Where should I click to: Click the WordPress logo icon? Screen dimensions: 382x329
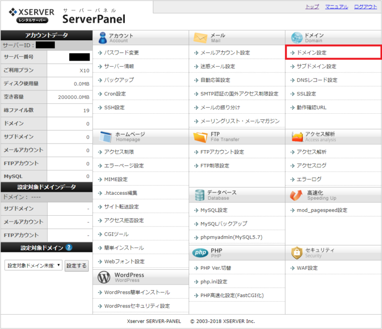coord(104,277)
